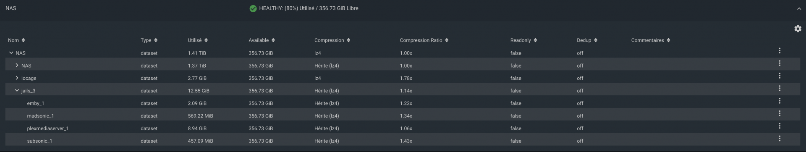This screenshot has width=806, height=152.
Task: Open actions menu for iocage dataset
Action: tap(780, 76)
